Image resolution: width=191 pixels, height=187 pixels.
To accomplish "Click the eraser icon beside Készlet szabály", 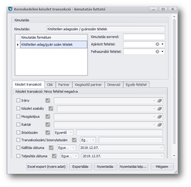I will click(159, 108).
